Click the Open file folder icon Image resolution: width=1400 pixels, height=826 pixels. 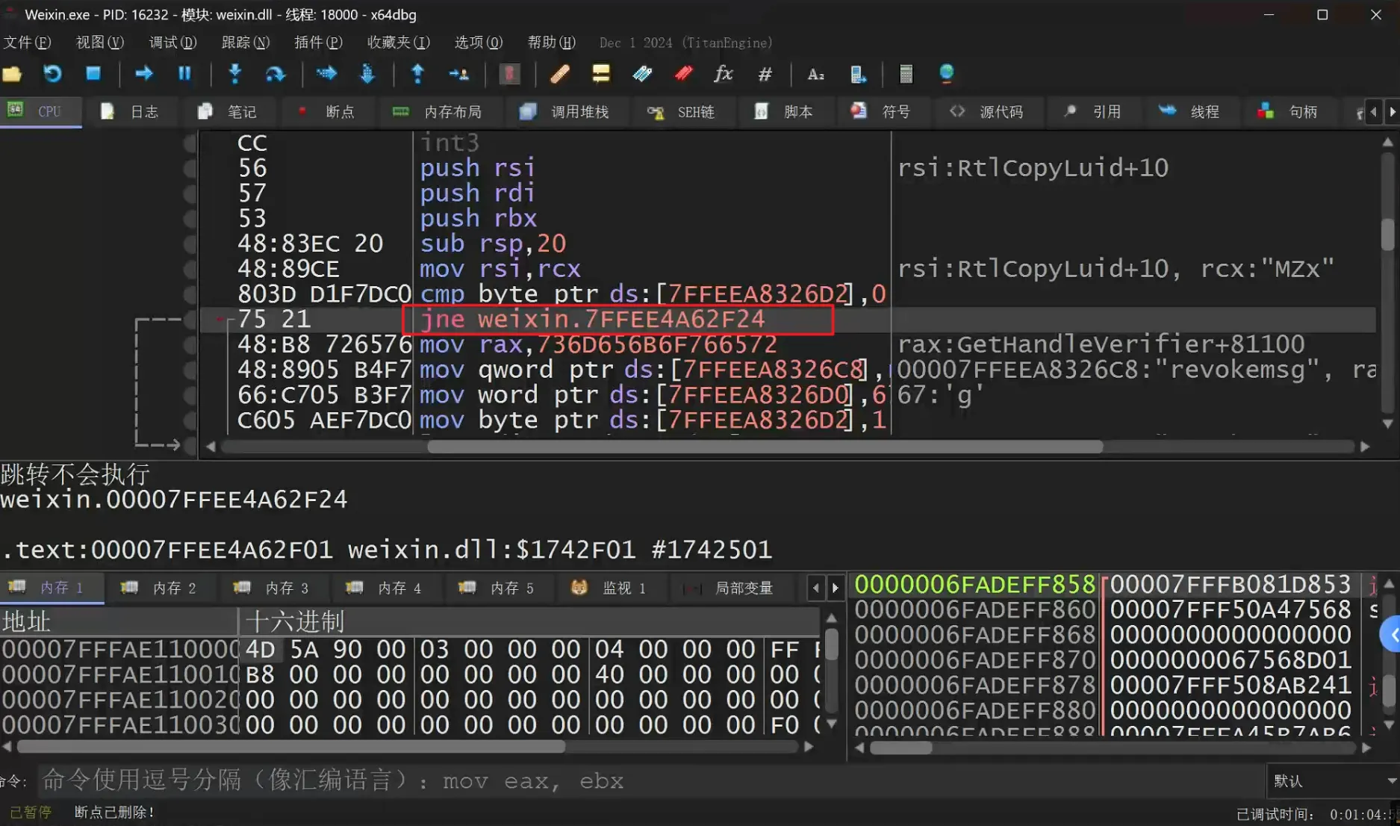13,73
